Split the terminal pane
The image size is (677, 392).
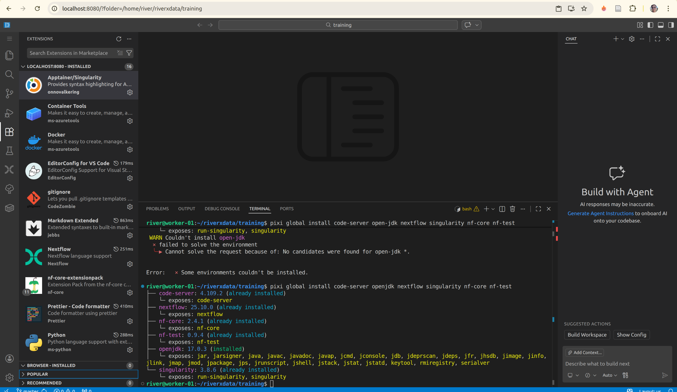coord(502,209)
